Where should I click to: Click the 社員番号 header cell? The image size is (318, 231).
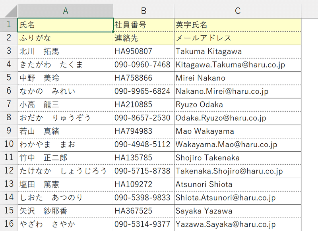(x=143, y=25)
